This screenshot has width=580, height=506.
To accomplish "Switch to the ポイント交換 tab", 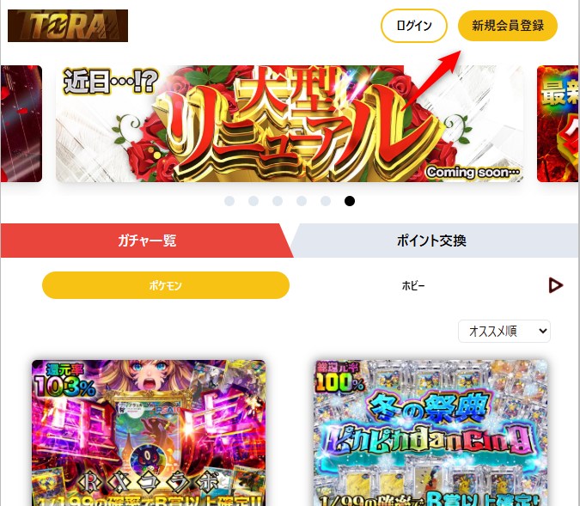I will click(x=431, y=241).
